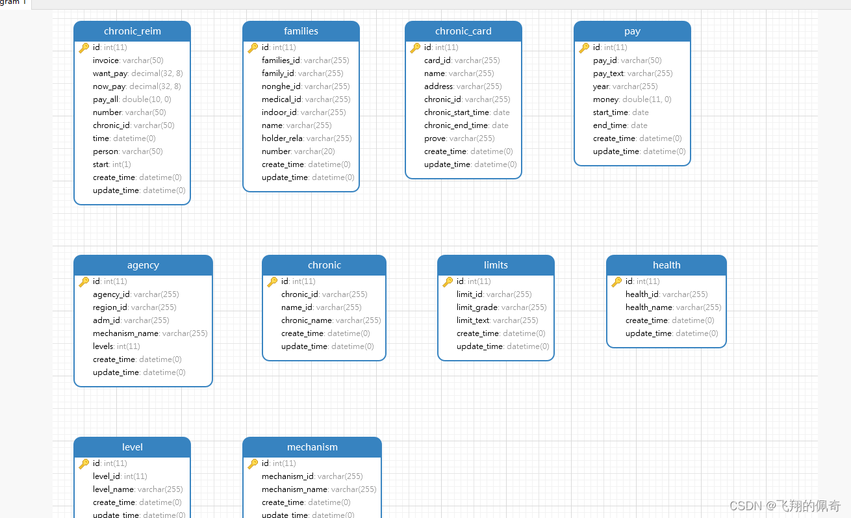This screenshot has width=851, height=518.
Task: Click the limit_id field
Action: (x=494, y=294)
